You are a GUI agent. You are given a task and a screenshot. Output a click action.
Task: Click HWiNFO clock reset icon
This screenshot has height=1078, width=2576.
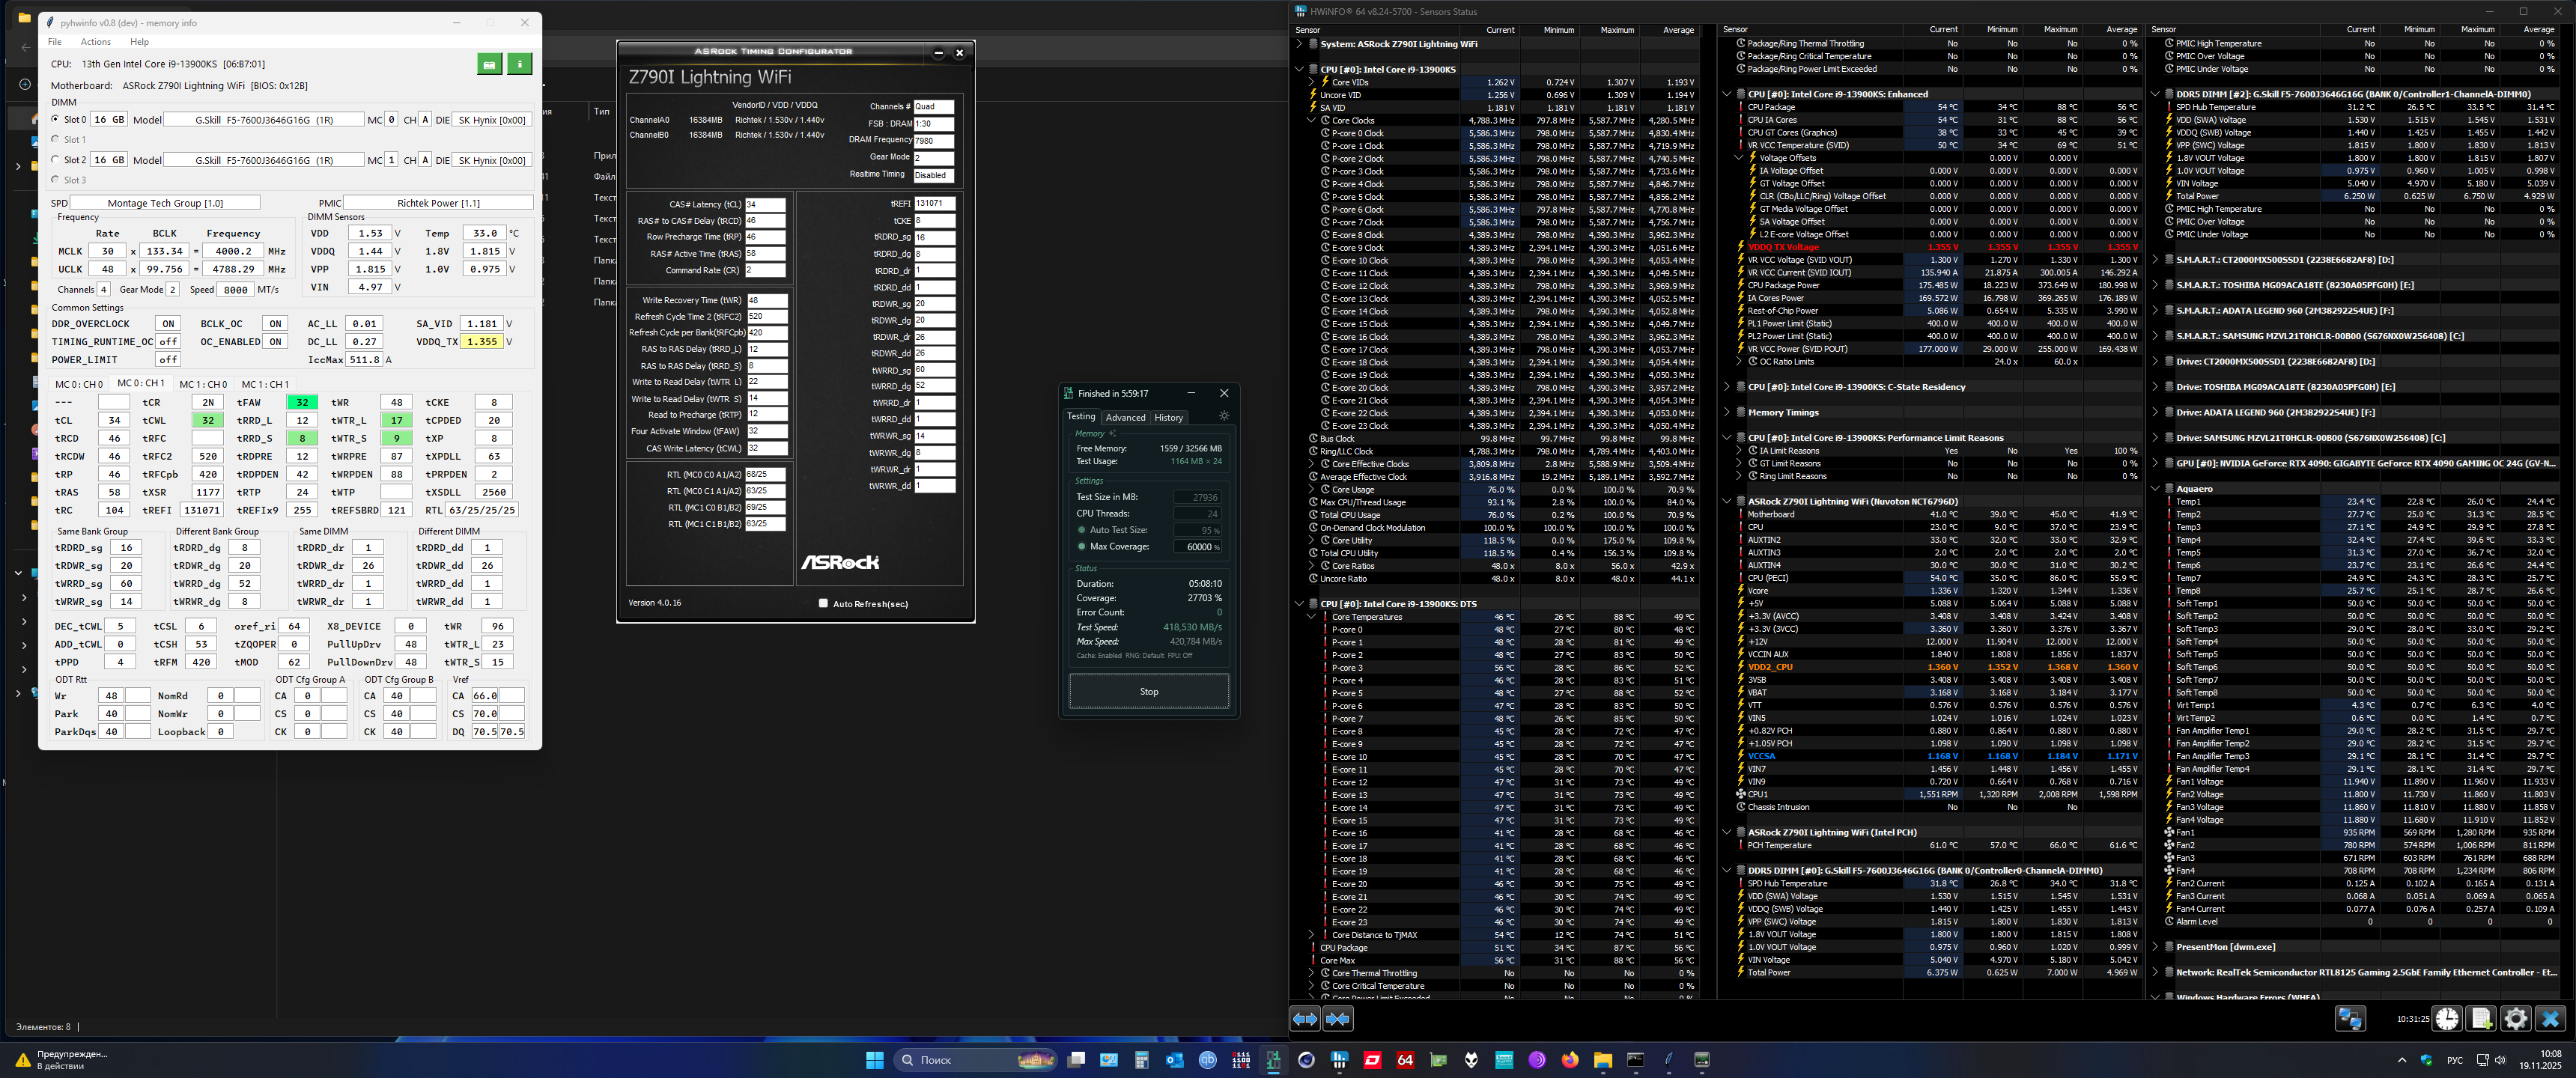click(x=2446, y=1019)
